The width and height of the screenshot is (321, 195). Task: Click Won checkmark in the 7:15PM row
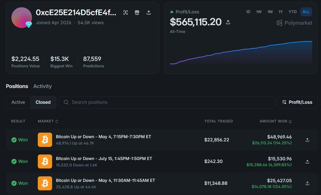[14, 140]
